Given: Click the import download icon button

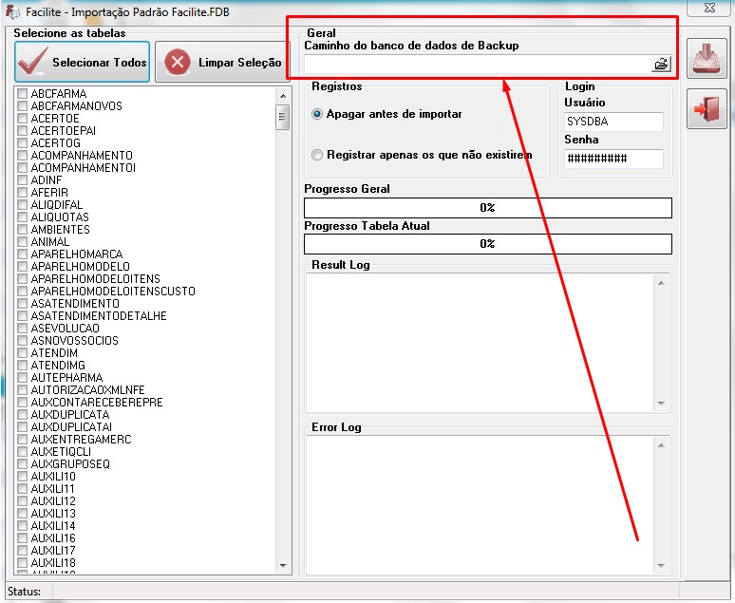Looking at the screenshot, I should tap(707, 59).
